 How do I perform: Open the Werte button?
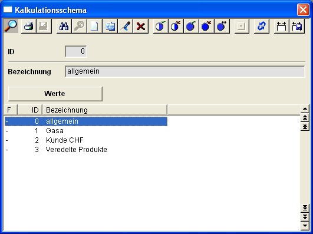pyautogui.click(x=55, y=94)
